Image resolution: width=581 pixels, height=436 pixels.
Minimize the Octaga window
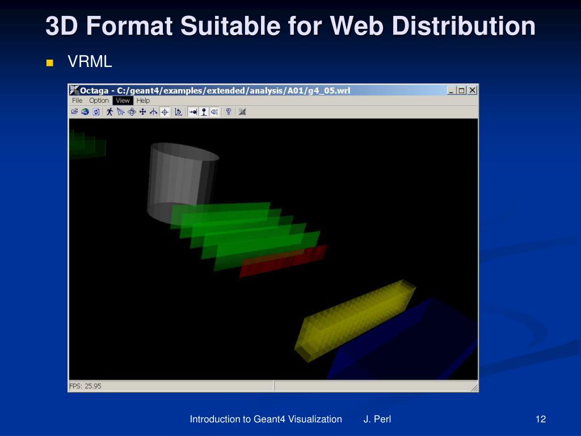click(451, 90)
